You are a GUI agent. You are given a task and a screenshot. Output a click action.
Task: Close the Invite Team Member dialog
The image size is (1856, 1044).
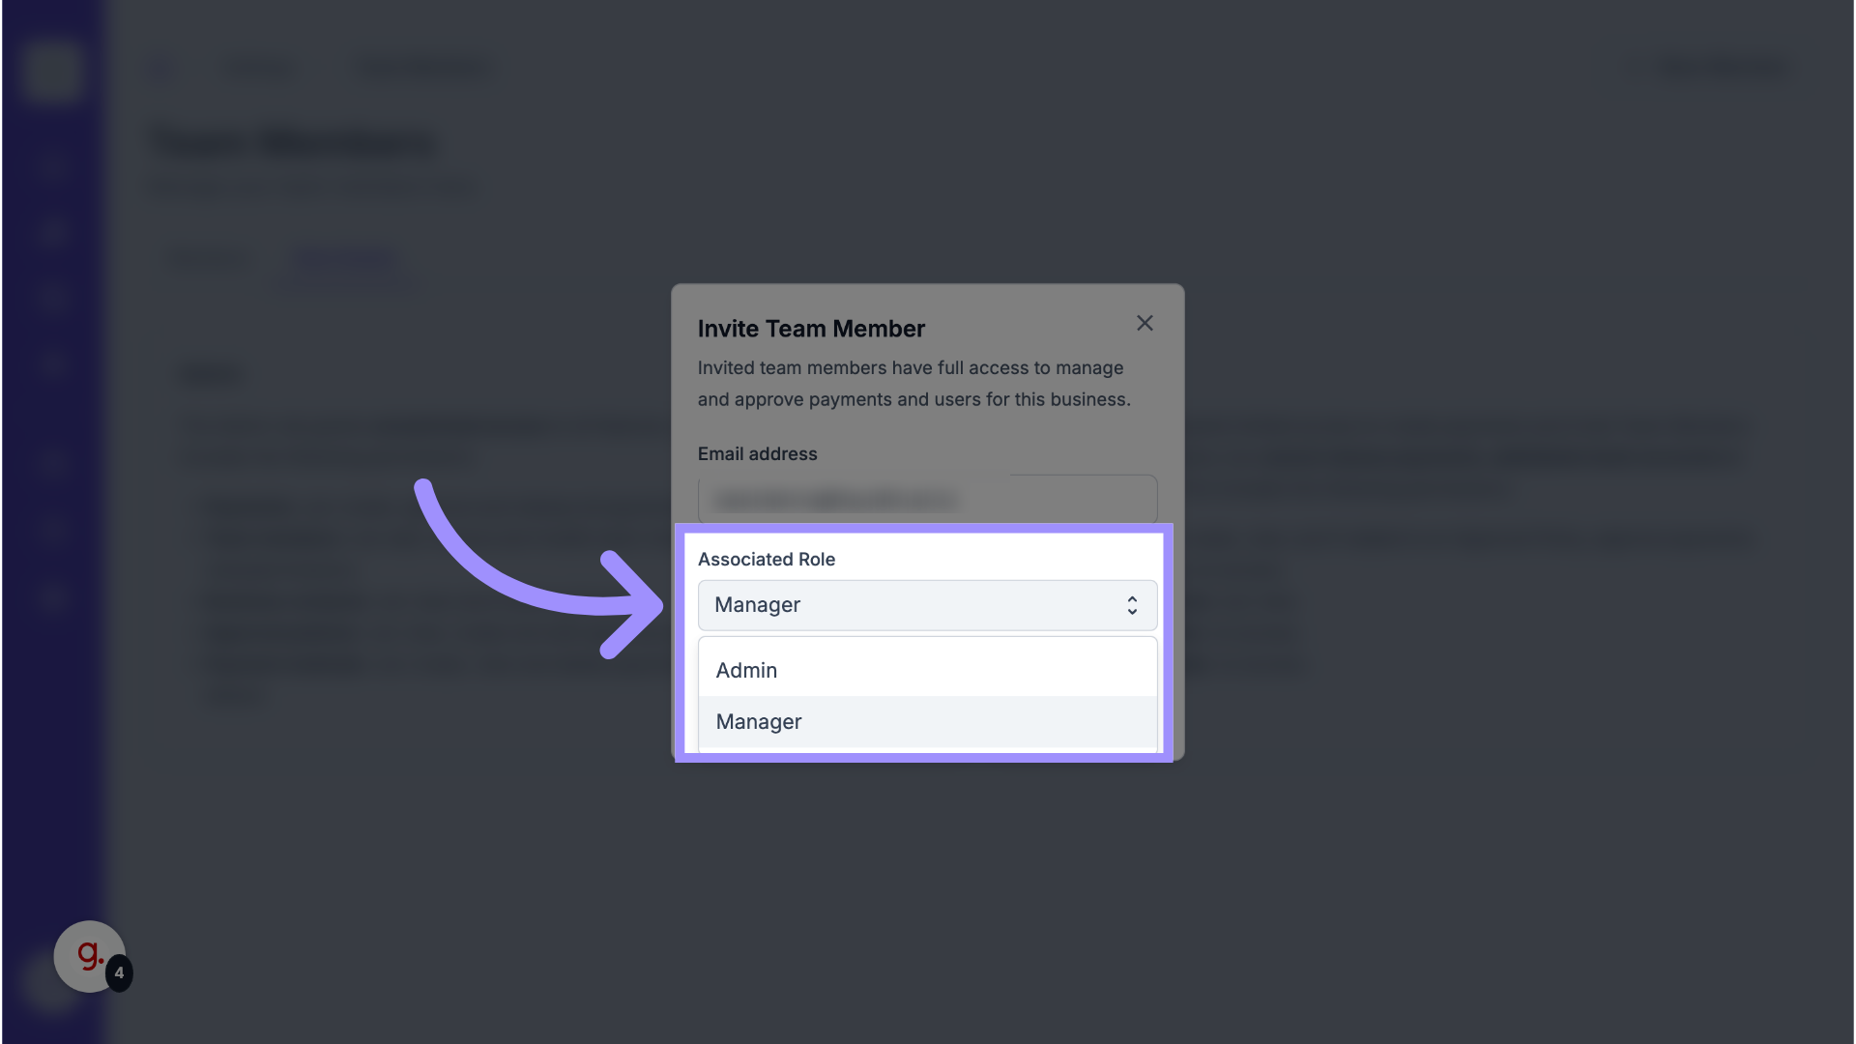pos(1145,323)
